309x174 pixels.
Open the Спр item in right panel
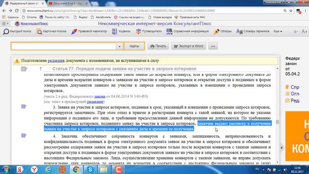tap(293, 87)
